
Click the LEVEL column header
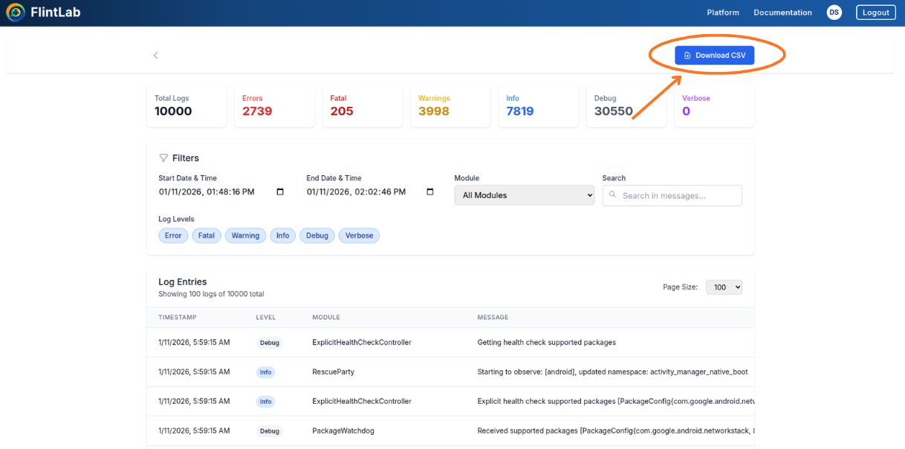pos(266,318)
